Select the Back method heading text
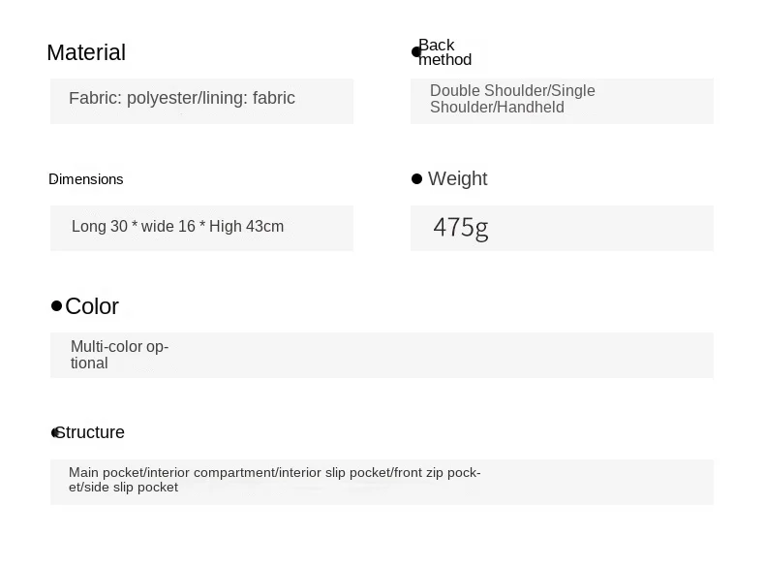The image size is (765, 569). [x=444, y=52]
